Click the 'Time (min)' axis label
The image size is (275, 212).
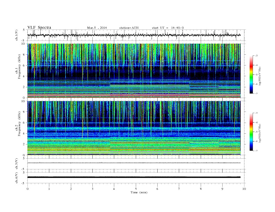(139, 192)
